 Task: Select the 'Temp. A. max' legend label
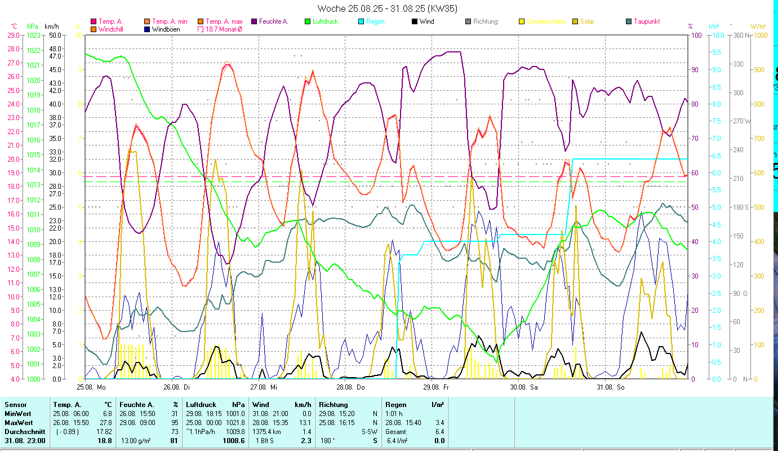(x=224, y=21)
